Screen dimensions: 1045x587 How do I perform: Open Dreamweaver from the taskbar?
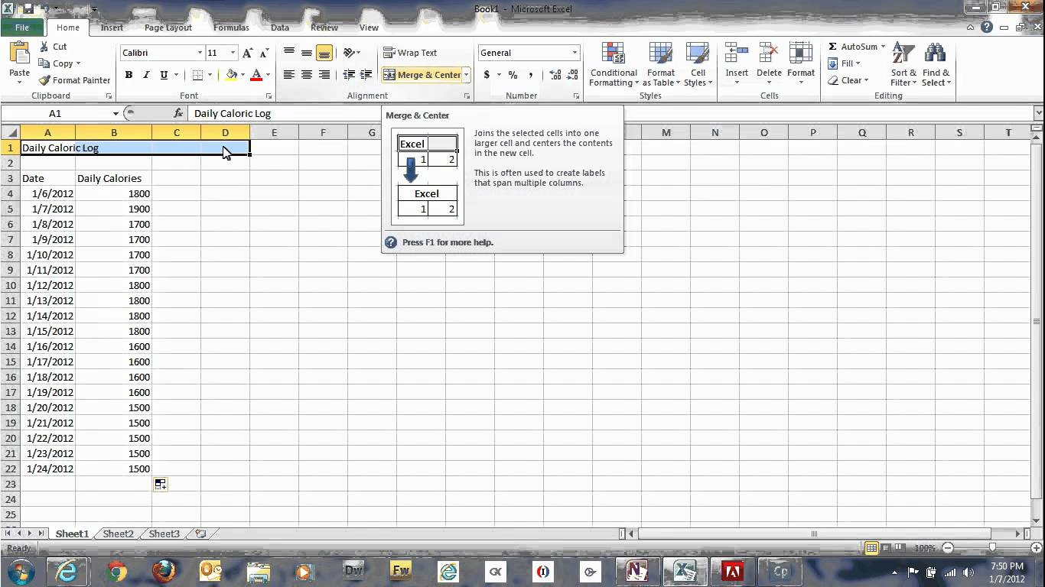[x=353, y=571]
